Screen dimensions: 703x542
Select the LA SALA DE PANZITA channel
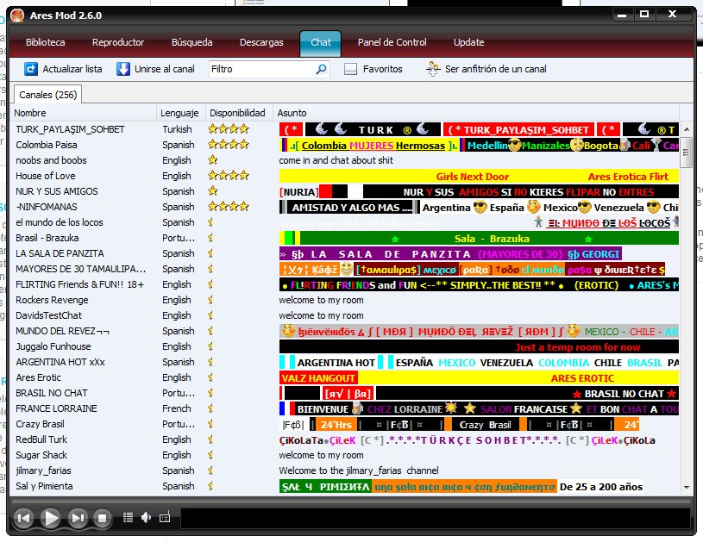(344, 253)
